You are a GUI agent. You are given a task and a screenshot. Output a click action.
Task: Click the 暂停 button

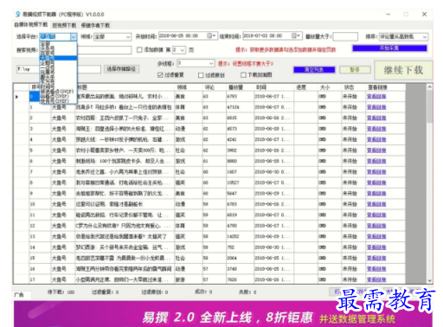pyautogui.click(x=355, y=70)
